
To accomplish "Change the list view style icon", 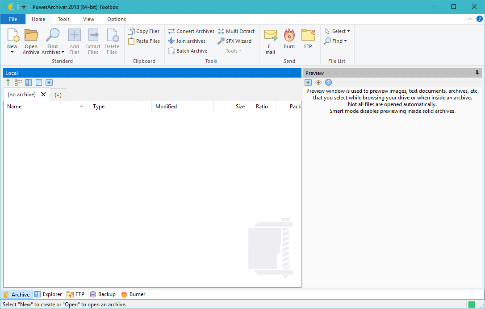I will coord(18,82).
